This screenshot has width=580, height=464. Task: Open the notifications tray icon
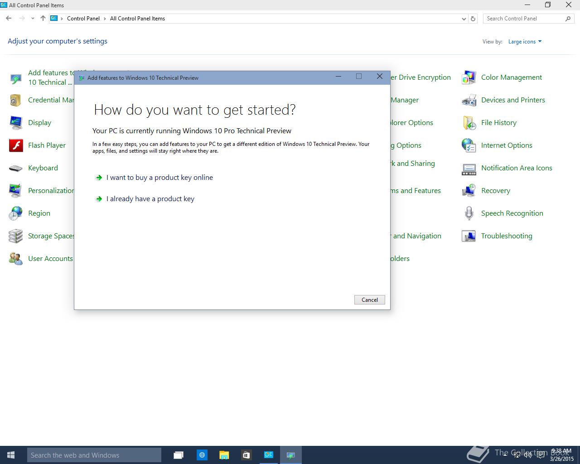[x=540, y=455]
